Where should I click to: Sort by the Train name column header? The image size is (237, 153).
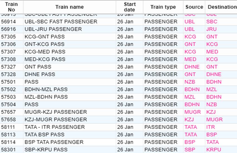(69, 7)
